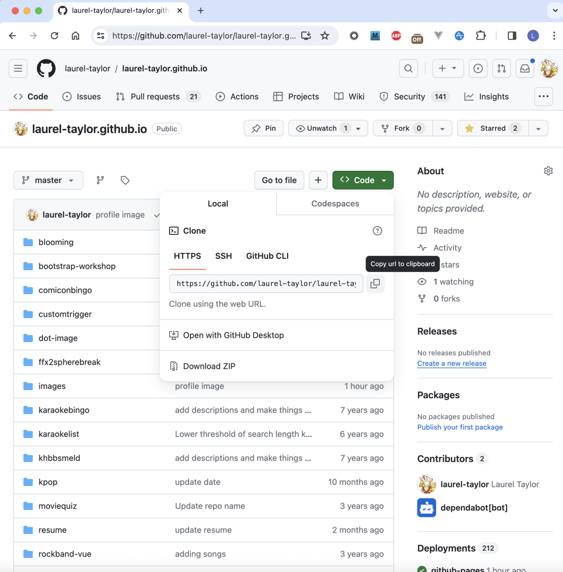Viewport: 563px width, 572px height.
Task: Open the Wiki tab
Action: [x=349, y=97]
